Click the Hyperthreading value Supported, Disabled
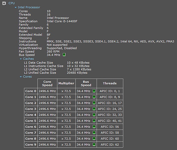 tap(62, 48)
